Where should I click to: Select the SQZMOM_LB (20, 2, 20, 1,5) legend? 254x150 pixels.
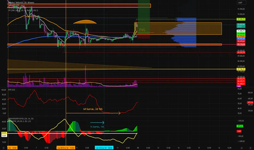pos(19,121)
